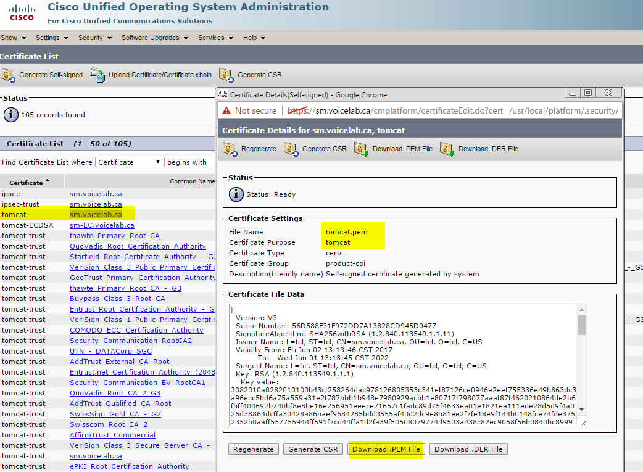Viewport: 643px width, 472px height.
Task: Click the Regenerate icon in popup toolbar
Action: [230, 149]
